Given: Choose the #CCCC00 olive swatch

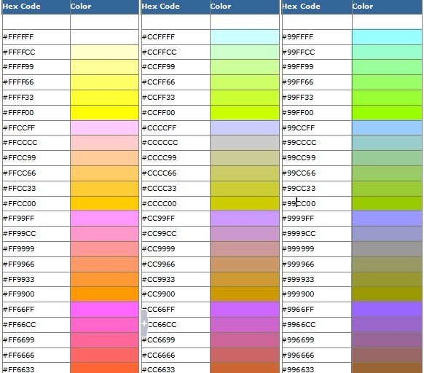Looking at the screenshot, I should point(245,204).
